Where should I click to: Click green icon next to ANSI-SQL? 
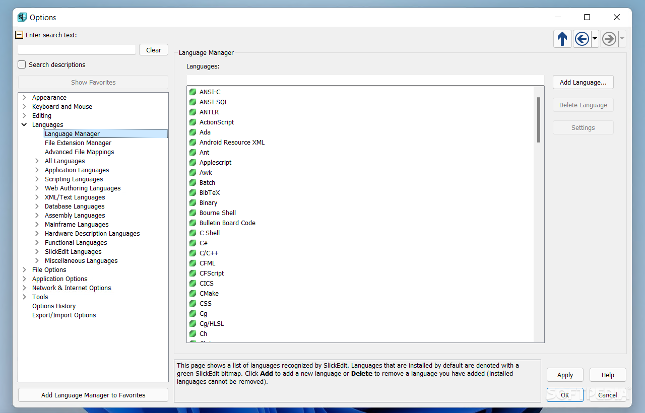192,102
